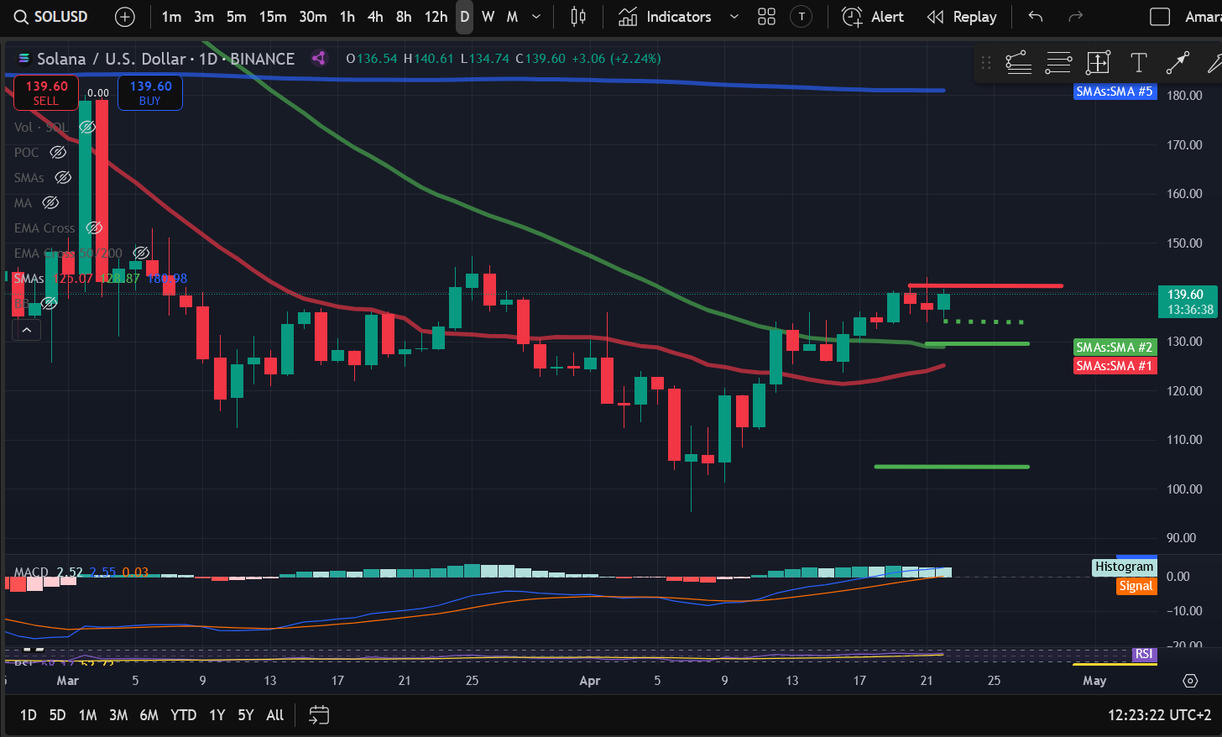Show the hidden POC indicator
Viewport: 1222px width, 737px height.
pyautogui.click(x=58, y=152)
